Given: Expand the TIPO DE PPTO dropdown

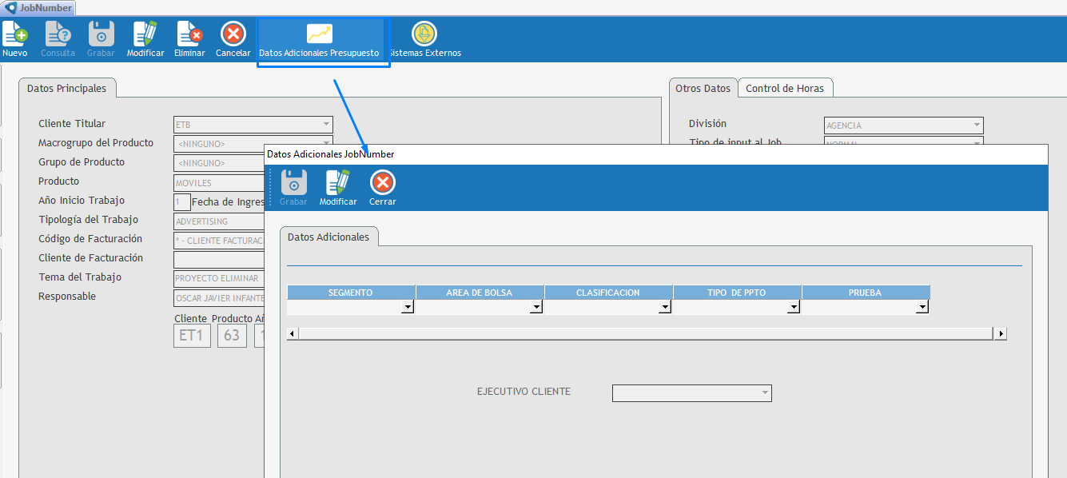Looking at the screenshot, I should tap(794, 307).
